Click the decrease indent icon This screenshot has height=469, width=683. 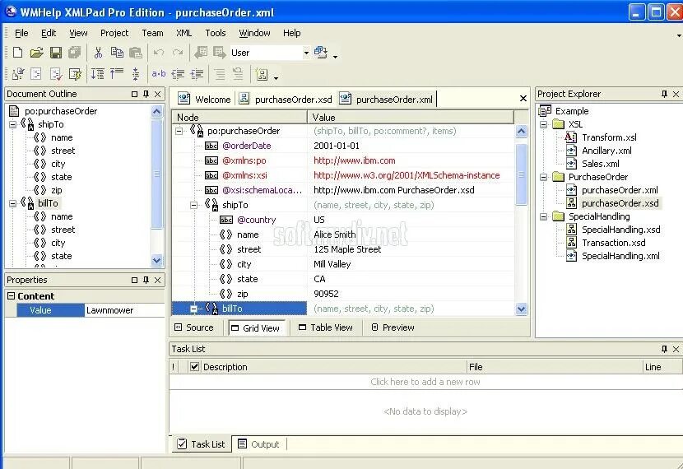178,75
